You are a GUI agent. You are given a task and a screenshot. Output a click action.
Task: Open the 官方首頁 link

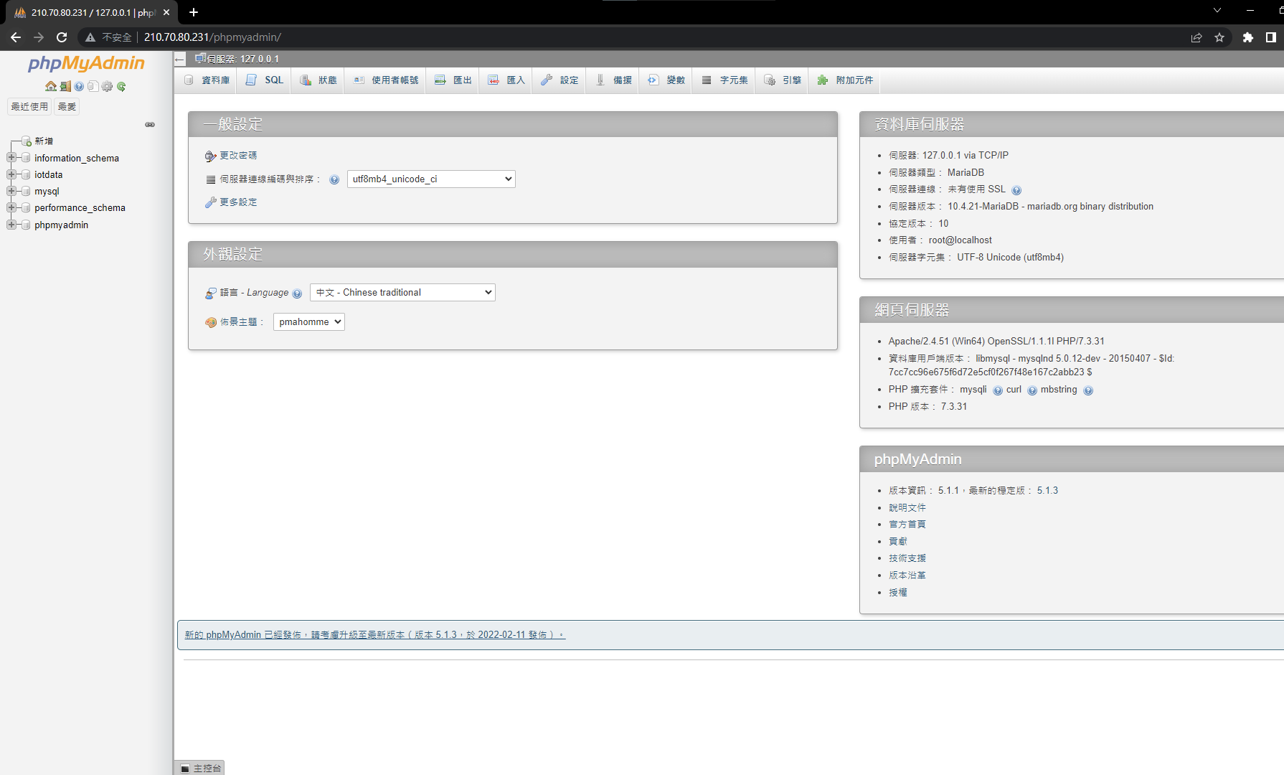tap(907, 525)
